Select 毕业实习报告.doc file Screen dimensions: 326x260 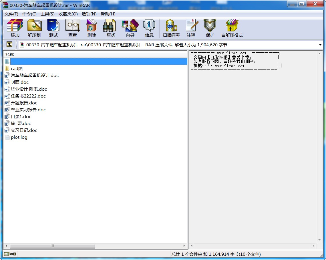pyautogui.click(x=28, y=110)
